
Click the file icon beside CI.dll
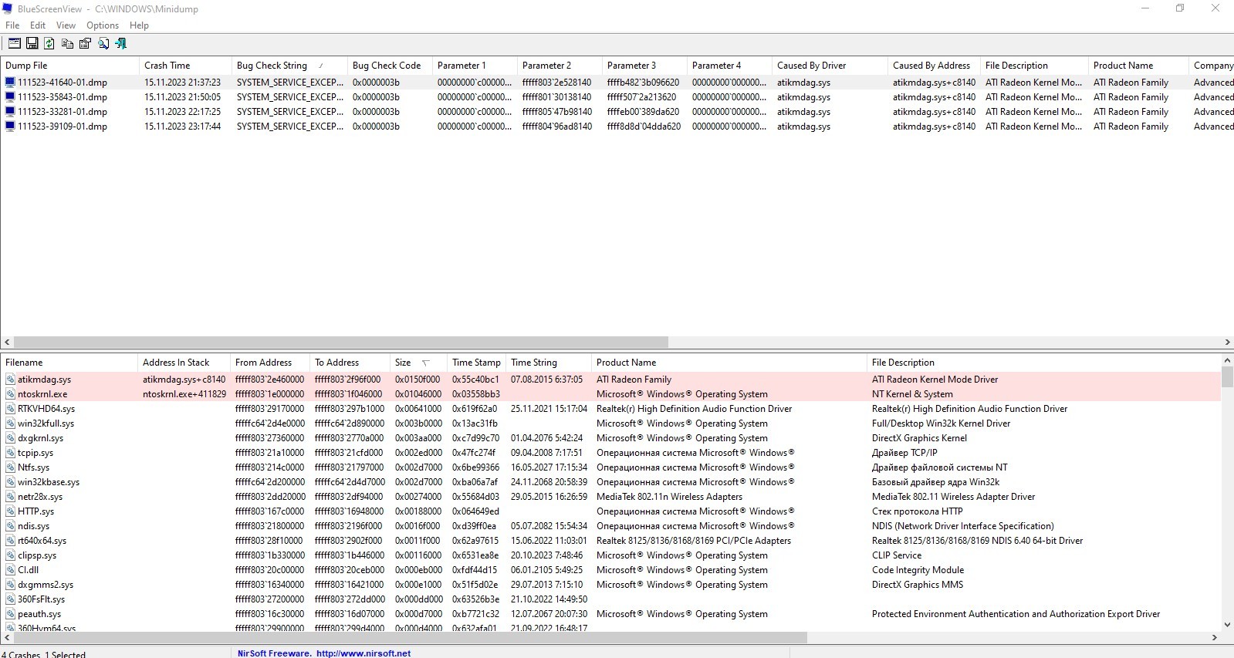pos(11,570)
